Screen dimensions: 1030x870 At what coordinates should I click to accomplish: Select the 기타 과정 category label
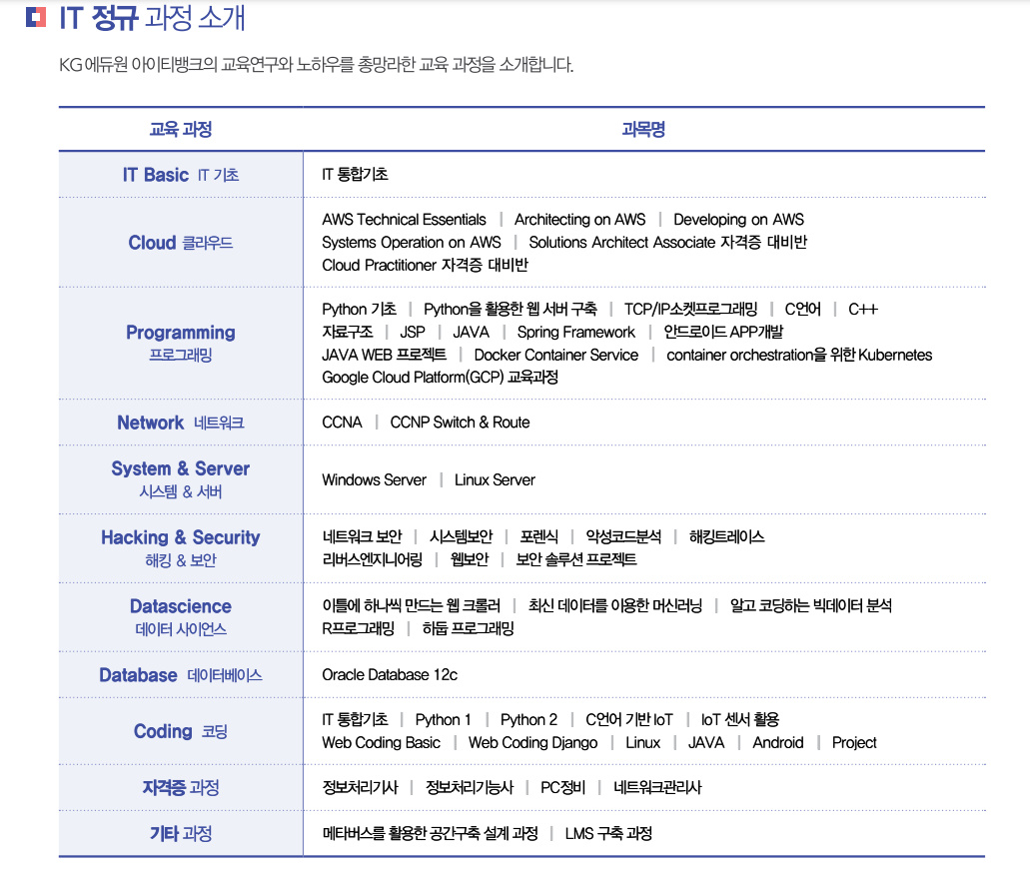pos(181,833)
